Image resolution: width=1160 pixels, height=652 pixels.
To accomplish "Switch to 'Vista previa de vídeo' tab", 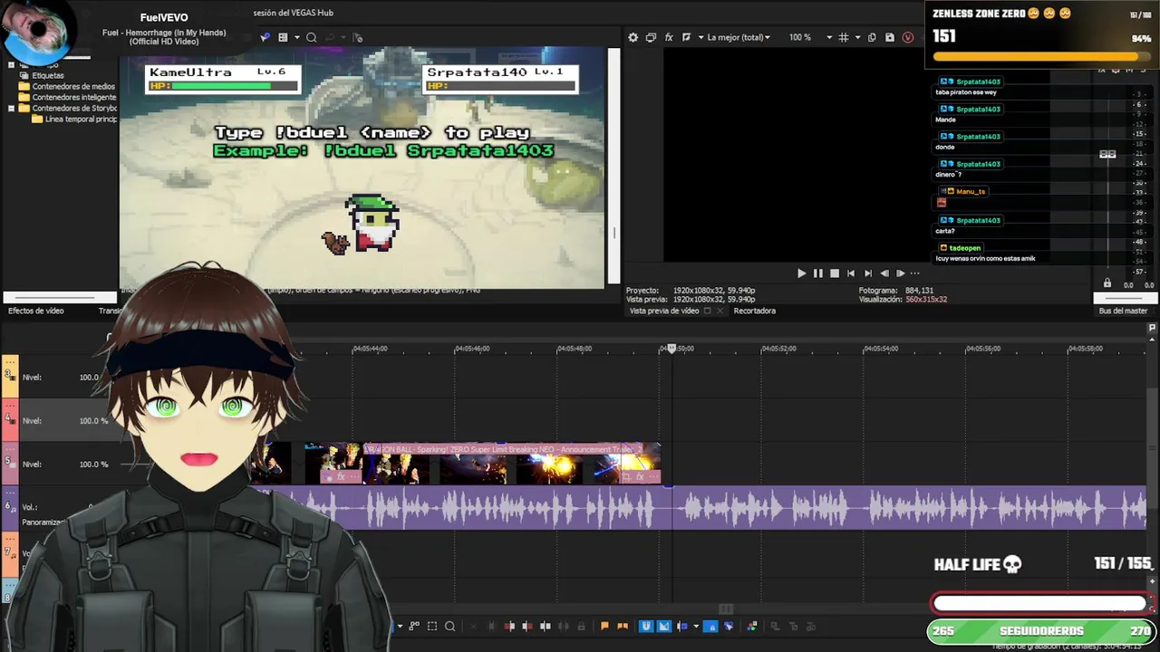I will (x=664, y=311).
